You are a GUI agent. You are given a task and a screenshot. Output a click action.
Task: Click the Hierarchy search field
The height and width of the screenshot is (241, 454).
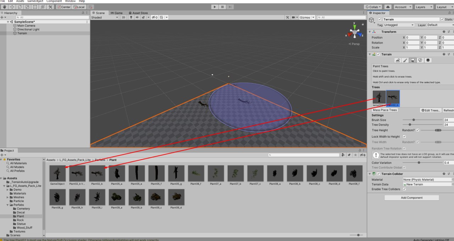coord(52,17)
